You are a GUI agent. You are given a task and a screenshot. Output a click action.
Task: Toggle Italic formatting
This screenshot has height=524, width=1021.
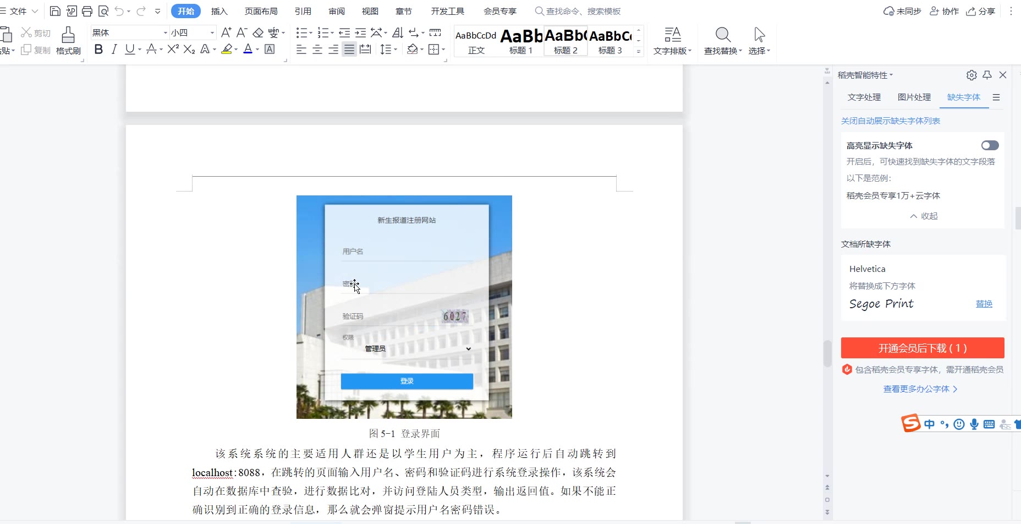(x=114, y=50)
